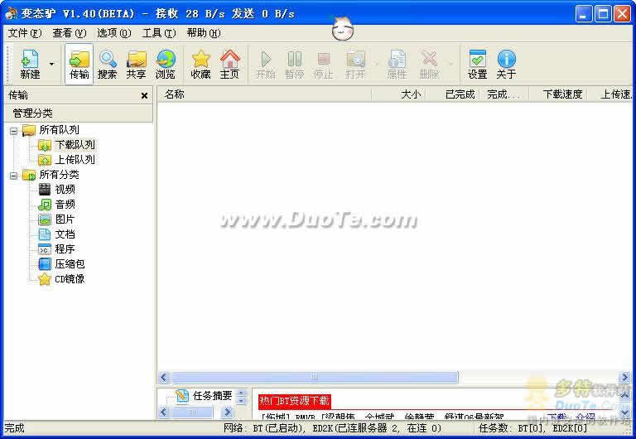Viewport: 636px width, 439px height.
Task: Select the 传输 (Transfer) toolbar button
Action: point(79,64)
